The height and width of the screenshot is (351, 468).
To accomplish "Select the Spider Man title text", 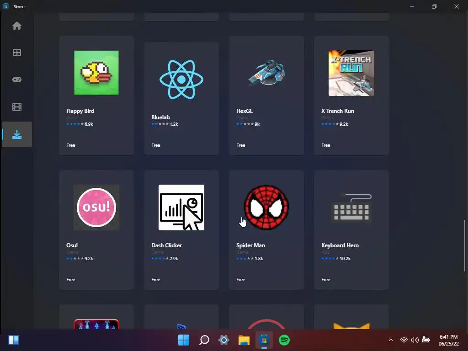I will [251, 245].
